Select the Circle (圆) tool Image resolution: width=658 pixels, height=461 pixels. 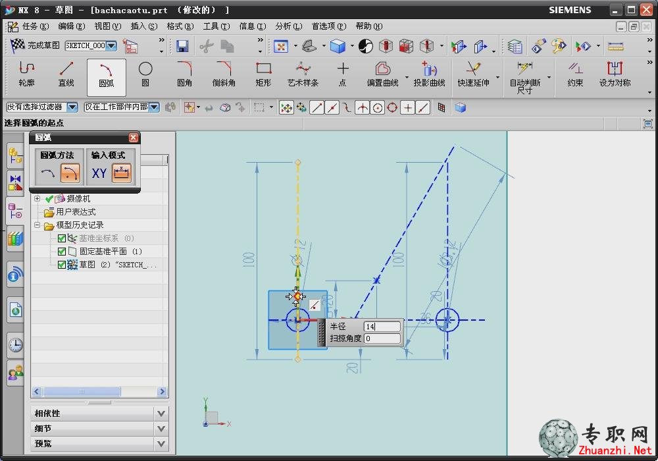pyautogui.click(x=145, y=74)
